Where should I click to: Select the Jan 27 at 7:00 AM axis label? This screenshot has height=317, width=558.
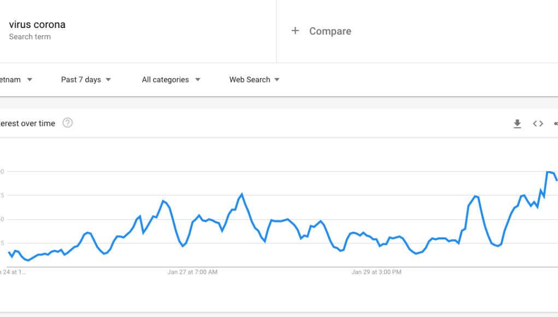pos(192,272)
